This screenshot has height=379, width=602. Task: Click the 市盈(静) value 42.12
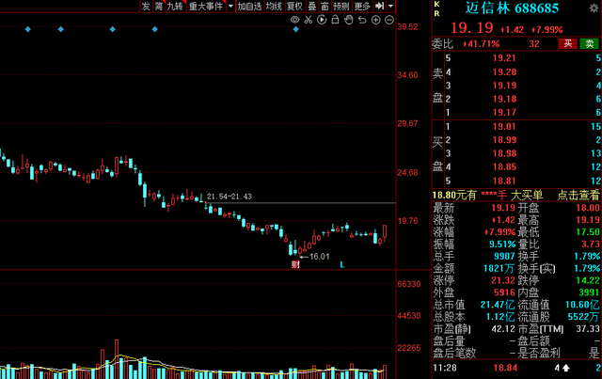click(503, 329)
